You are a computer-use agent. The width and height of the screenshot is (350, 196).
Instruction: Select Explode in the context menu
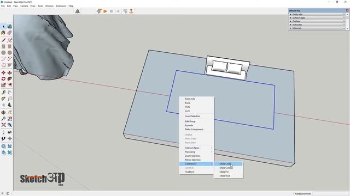pos(197,125)
